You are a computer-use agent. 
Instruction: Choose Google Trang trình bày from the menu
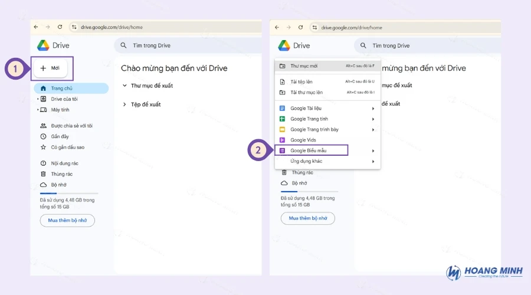tap(327, 129)
